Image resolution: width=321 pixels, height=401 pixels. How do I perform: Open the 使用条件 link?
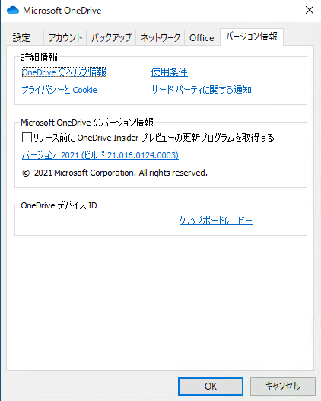[x=169, y=72]
